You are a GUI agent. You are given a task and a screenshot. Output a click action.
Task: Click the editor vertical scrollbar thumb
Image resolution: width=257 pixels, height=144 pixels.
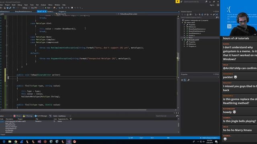(x=178, y=56)
